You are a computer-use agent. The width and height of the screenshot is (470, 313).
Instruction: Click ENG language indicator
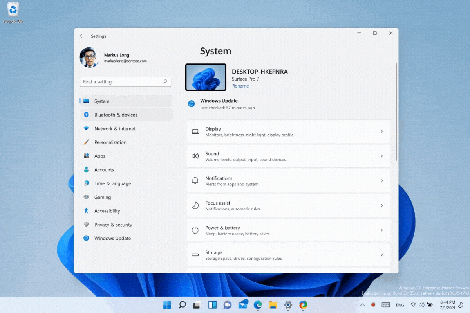(x=400, y=305)
